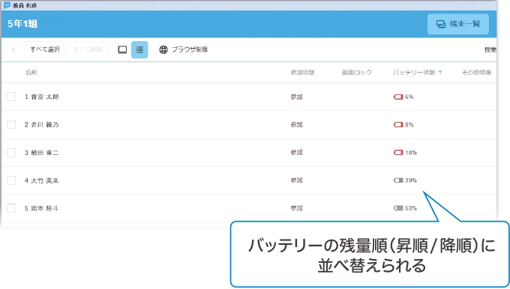Click 参加 status in 植田 章二 row
510x289 pixels.
296,153
